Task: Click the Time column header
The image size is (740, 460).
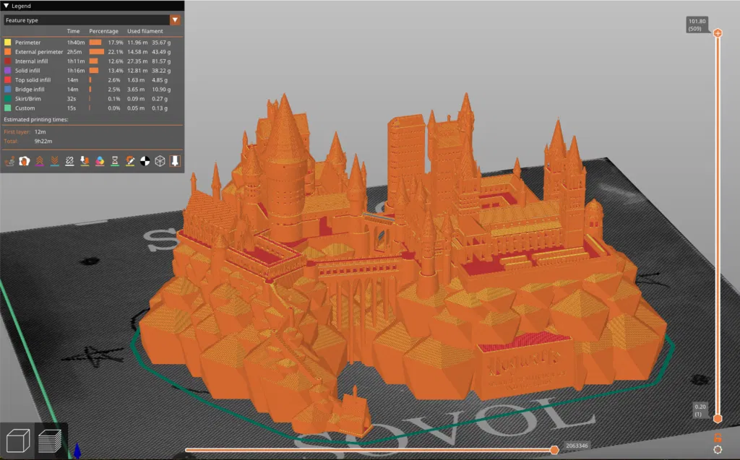Action: tap(73, 31)
